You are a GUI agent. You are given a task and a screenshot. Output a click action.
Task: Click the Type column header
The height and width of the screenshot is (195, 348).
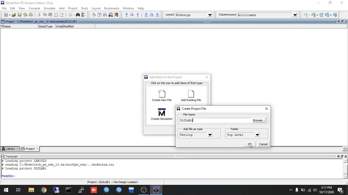tap(51, 27)
